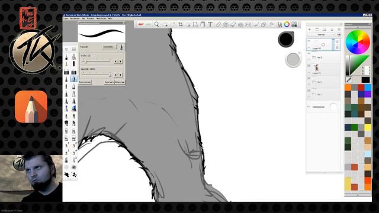Decrease brush size with left arrow
The image size is (379, 213).
(x=115, y=62)
